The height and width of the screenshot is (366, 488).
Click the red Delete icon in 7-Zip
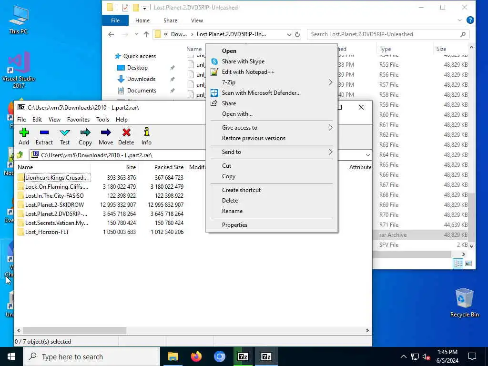[x=126, y=136]
